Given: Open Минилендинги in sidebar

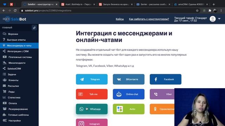Looking at the screenshot, I should (x=19, y=63).
